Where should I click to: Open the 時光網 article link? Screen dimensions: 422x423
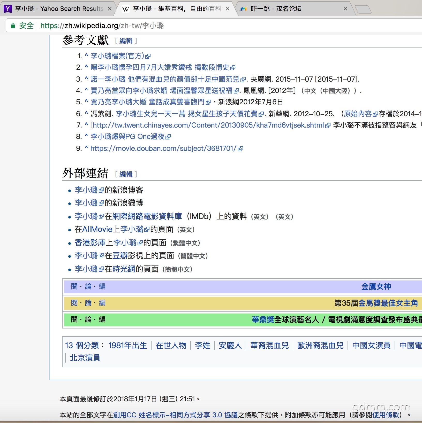click(x=124, y=269)
